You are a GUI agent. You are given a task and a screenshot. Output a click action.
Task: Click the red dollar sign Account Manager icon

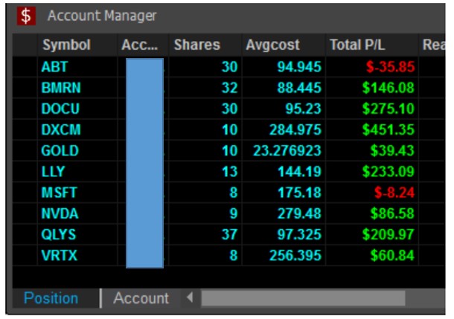tap(26, 16)
